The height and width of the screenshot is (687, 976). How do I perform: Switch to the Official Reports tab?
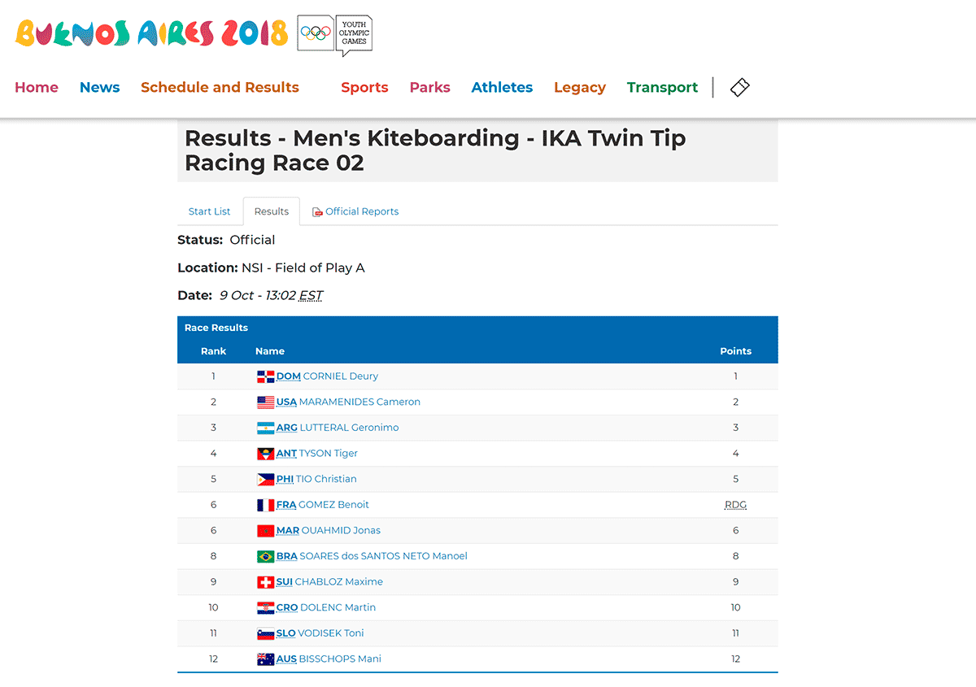pyautogui.click(x=356, y=211)
